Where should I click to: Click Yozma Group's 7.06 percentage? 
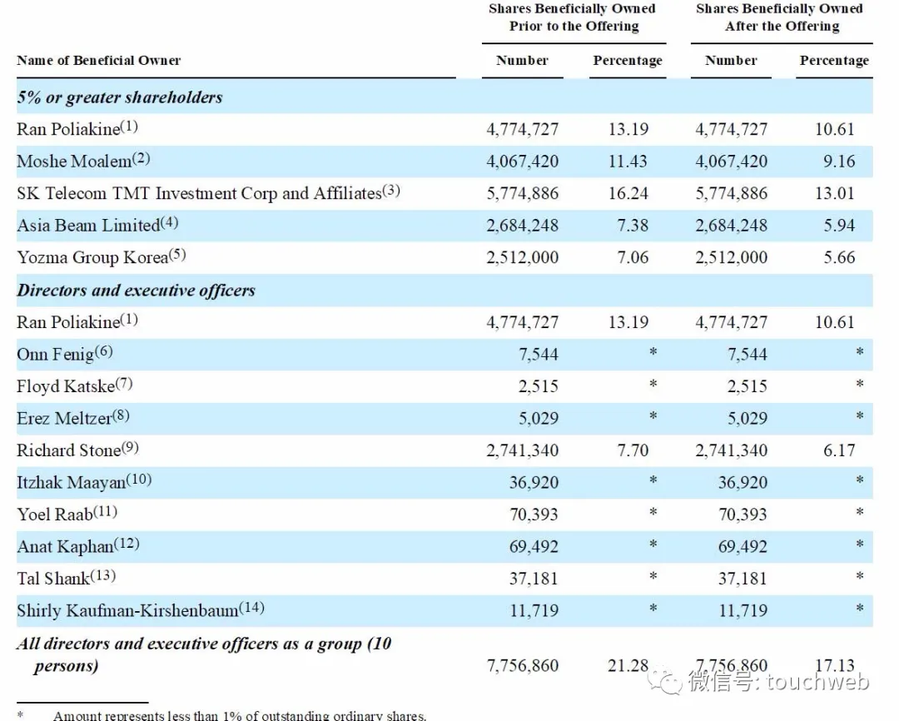coord(633,257)
